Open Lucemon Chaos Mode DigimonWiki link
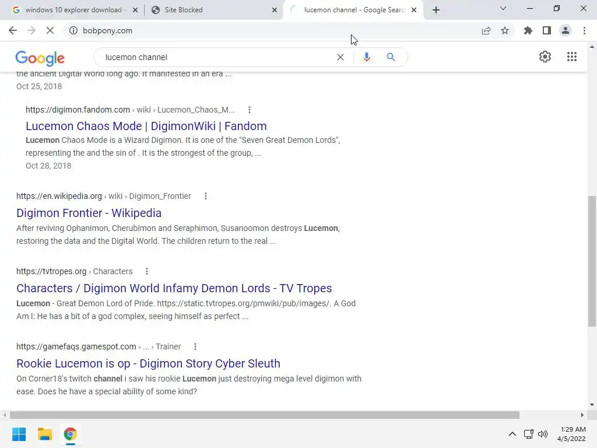The image size is (597, 448). tap(146, 126)
